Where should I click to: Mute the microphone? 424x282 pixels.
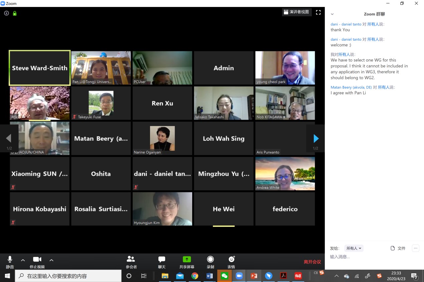pos(10,259)
